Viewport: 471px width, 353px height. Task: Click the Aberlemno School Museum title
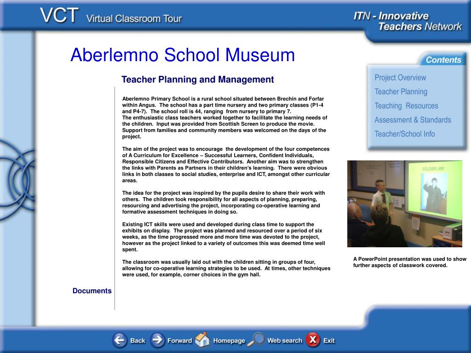183,55
